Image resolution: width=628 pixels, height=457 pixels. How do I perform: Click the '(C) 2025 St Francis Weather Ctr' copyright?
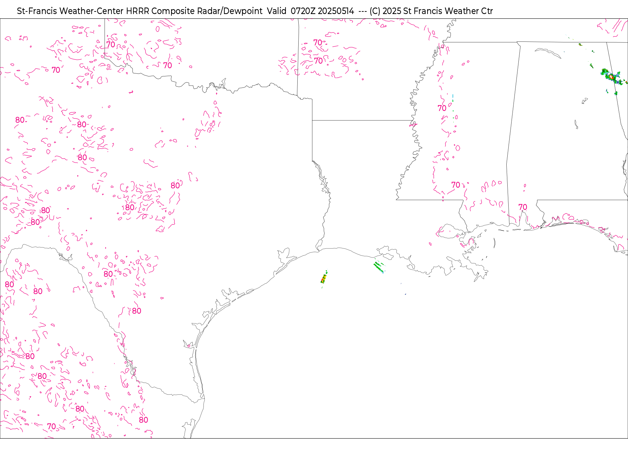431,11
